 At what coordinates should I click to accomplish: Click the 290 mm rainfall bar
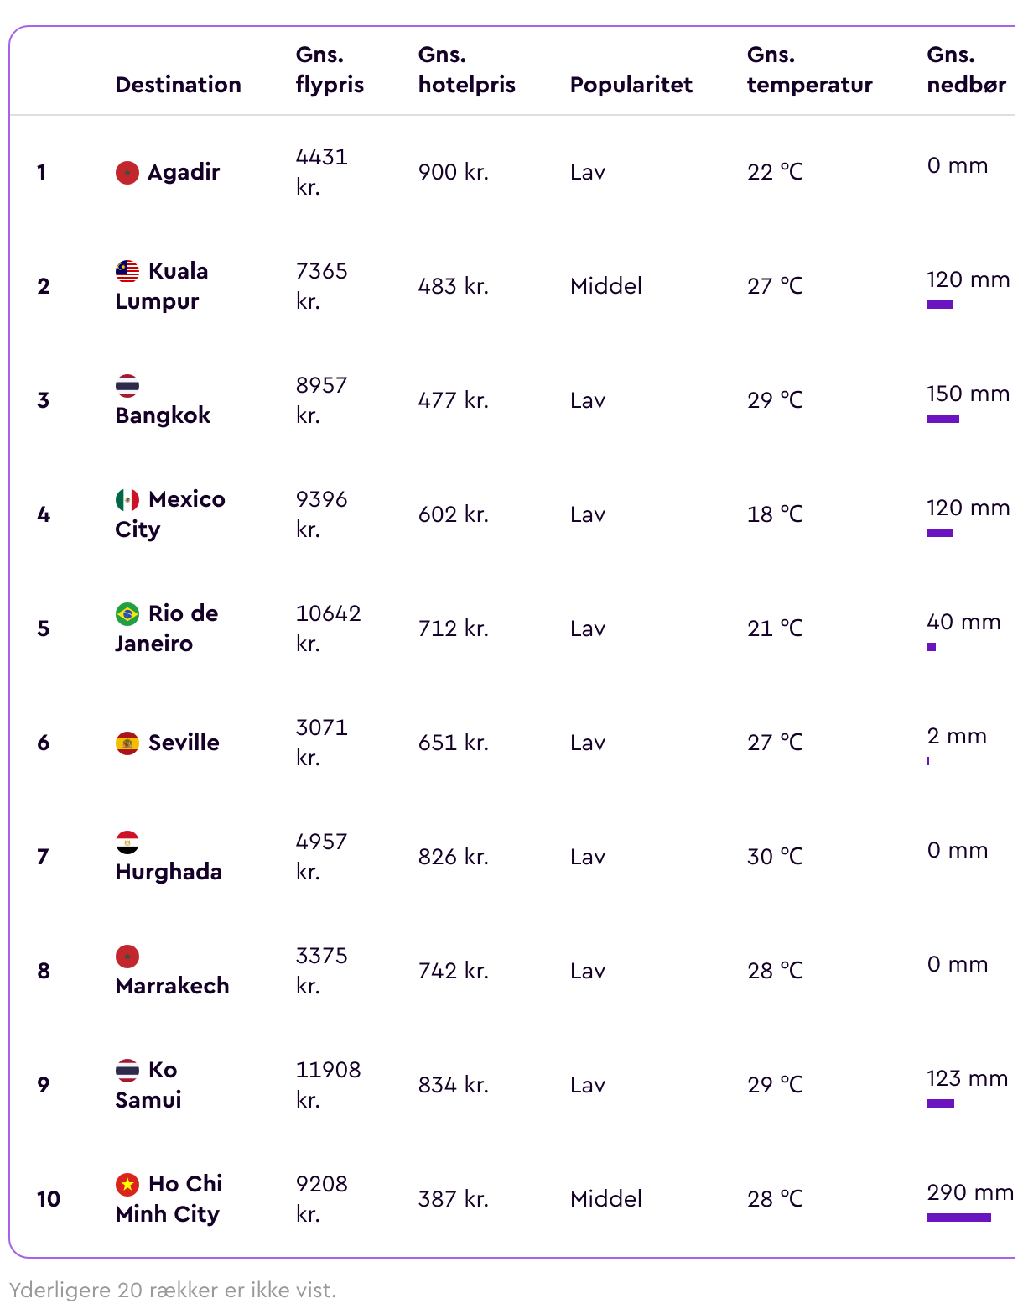[959, 1218]
